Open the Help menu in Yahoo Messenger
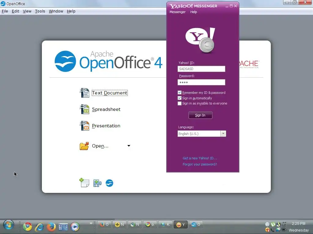313x234 pixels. click(x=193, y=12)
